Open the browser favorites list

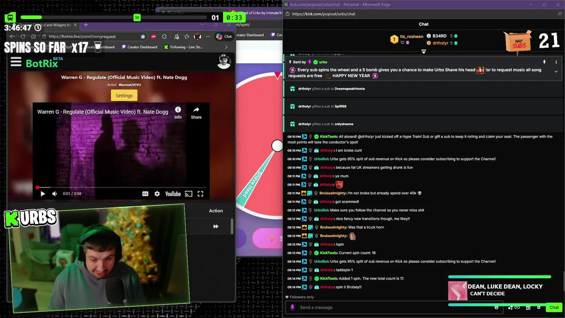tap(187, 37)
